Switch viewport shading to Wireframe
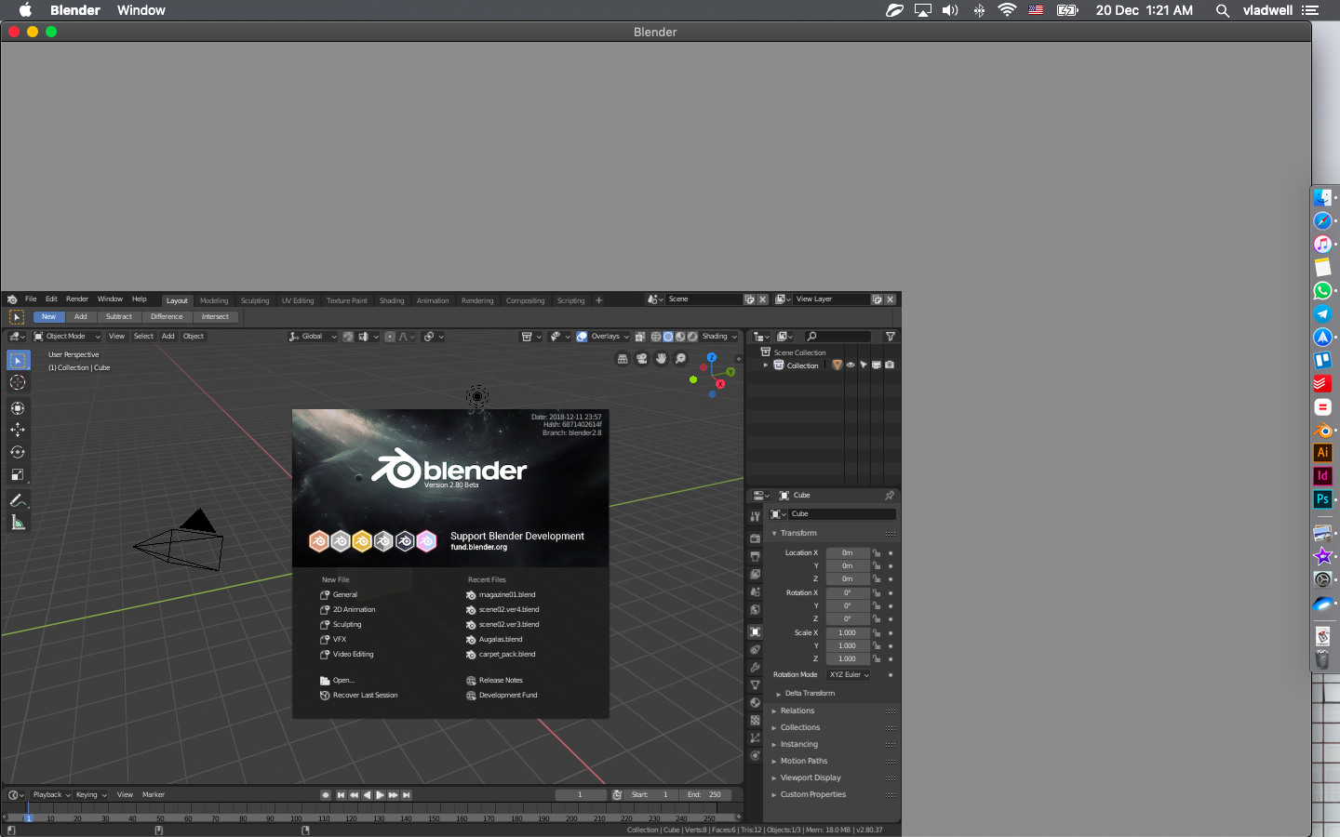This screenshot has width=1340, height=837. point(656,337)
